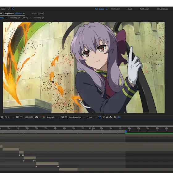This screenshot has height=173, width=173.
Task: Open the Intégrale resolution dropdown
Action: pos(53,117)
